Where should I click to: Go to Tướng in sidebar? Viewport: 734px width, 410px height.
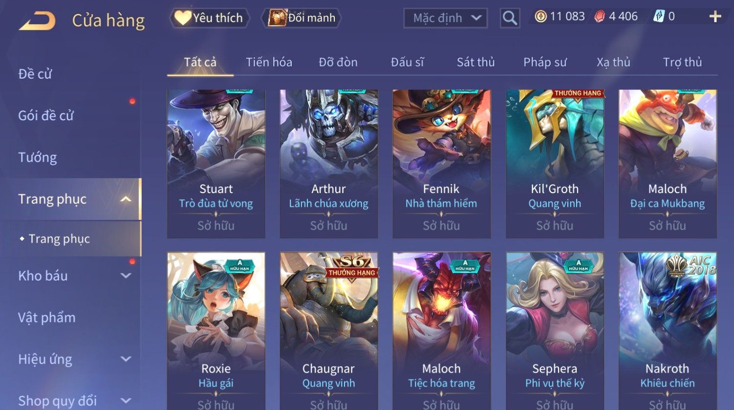[38, 157]
